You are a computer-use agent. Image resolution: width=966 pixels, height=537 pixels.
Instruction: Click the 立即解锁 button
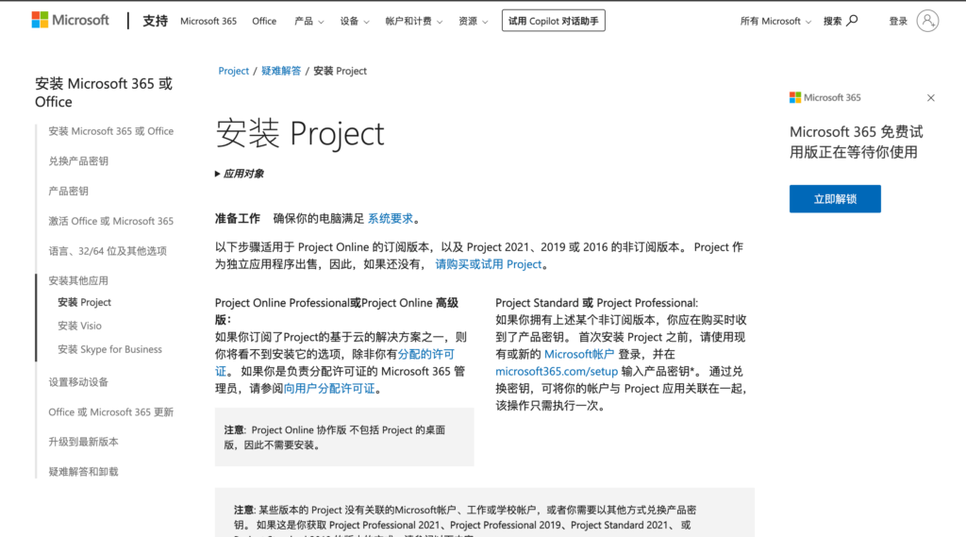pos(835,198)
